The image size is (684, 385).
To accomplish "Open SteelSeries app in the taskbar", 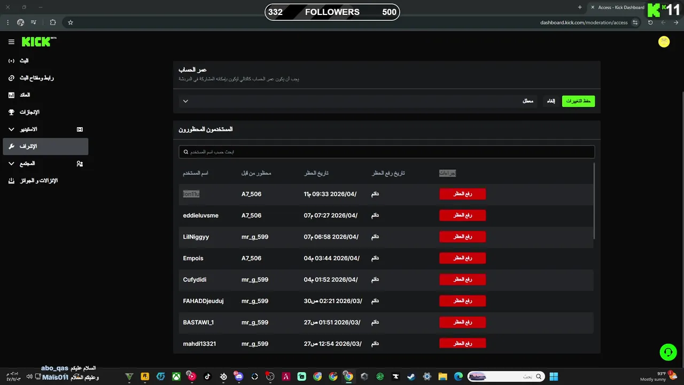I will click(x=223, y=376).
